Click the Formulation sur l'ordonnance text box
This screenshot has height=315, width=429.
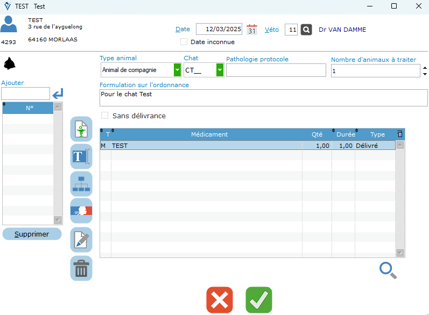[x=263, y=98]
